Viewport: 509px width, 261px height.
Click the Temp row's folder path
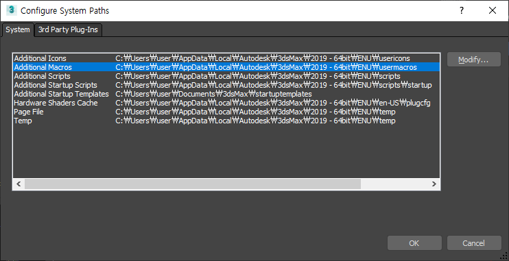click(255, 121)
